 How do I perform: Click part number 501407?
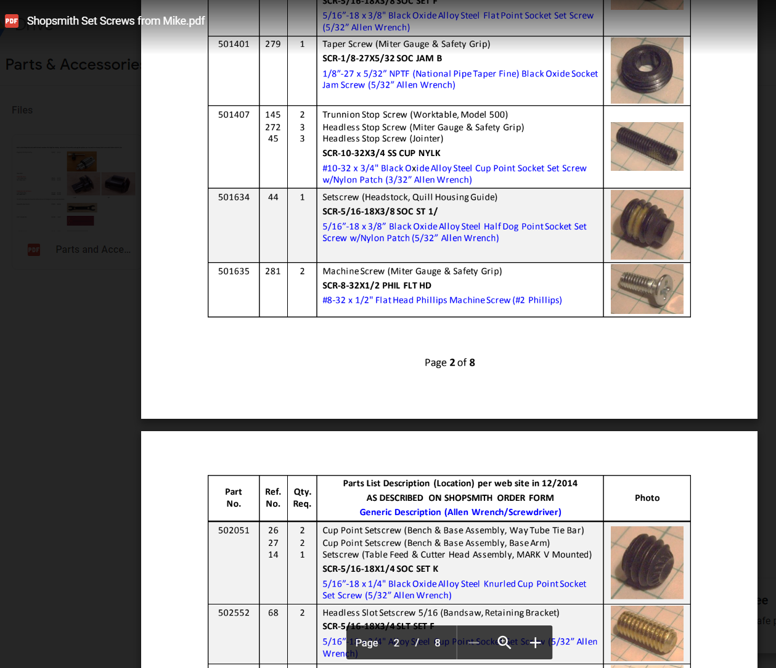click(x=234, y=115)
